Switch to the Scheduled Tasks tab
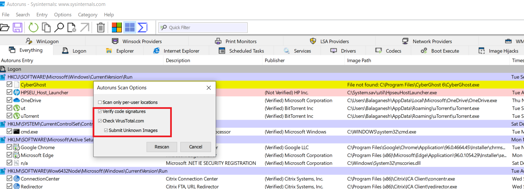 246,51
